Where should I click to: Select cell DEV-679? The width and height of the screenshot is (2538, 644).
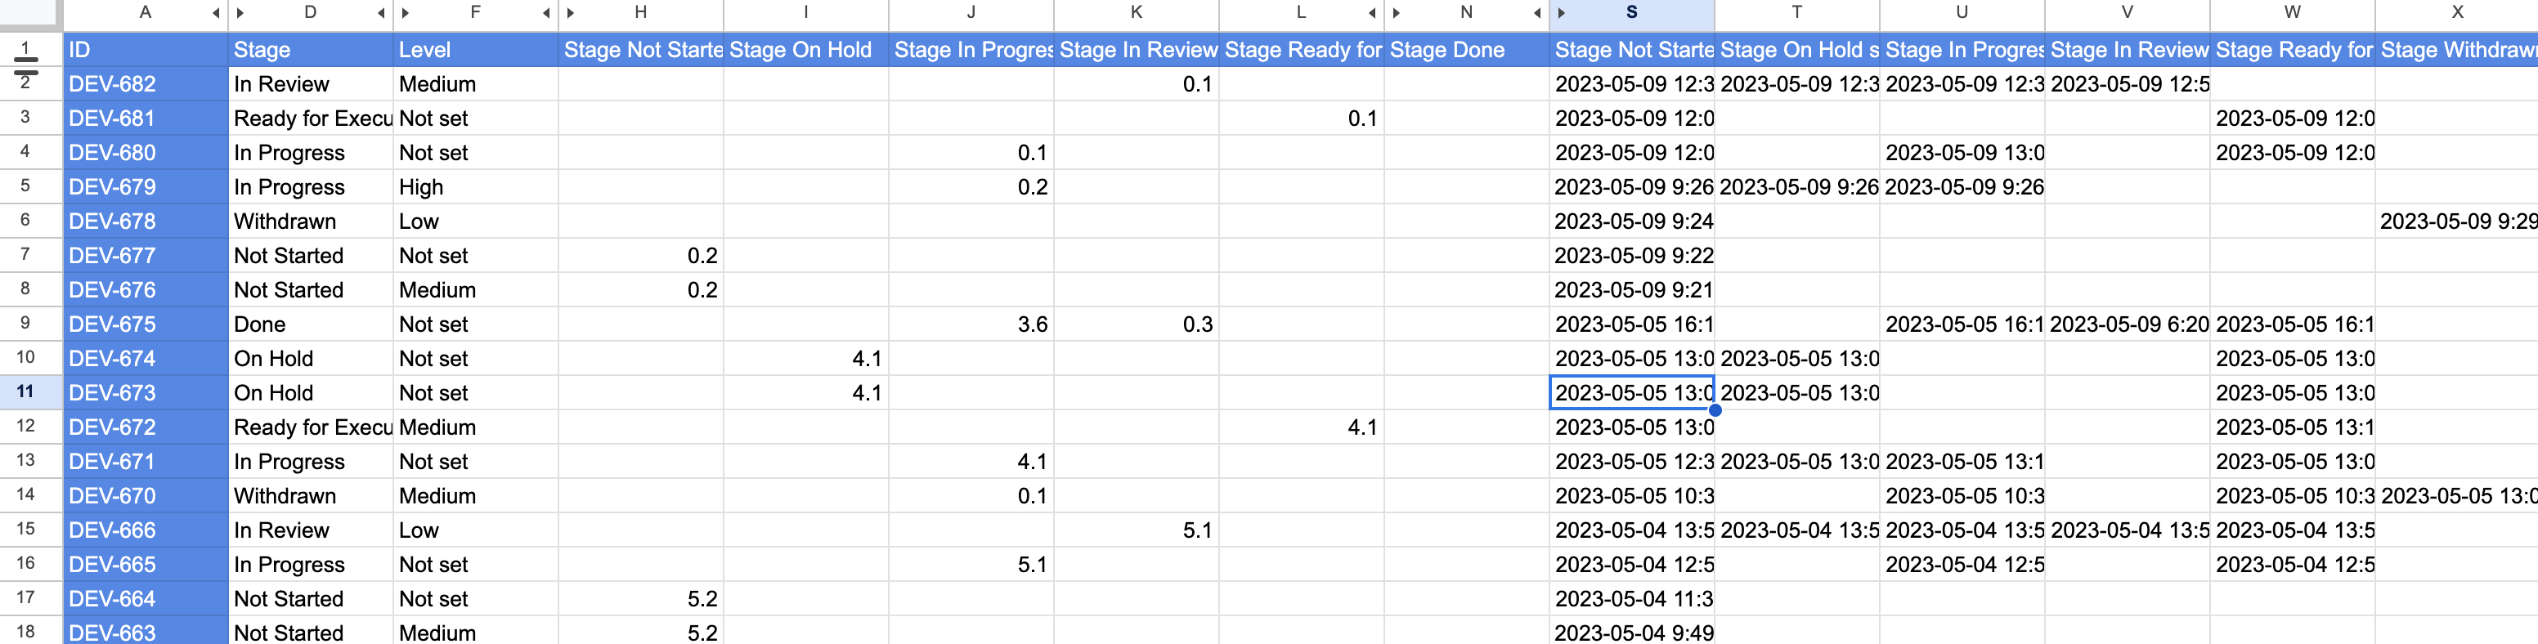point(146,186)
